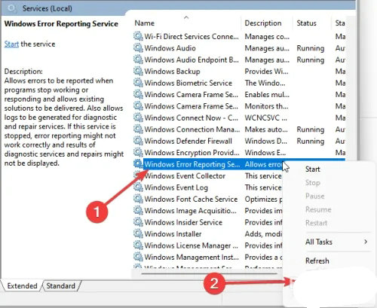Viewport: 377px width, 308px height.
Task: Click gear icon beside Windows Connection Manager
Action: click(138, 129)
